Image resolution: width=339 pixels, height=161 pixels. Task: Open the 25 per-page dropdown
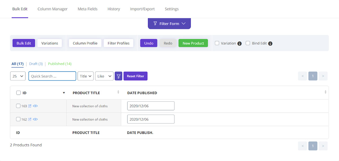coord(18,76)
